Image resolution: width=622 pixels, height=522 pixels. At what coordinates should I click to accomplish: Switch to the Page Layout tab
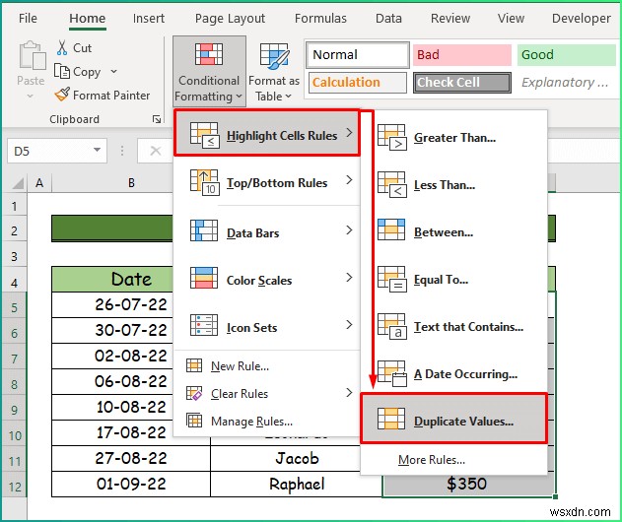pos(230,19)
